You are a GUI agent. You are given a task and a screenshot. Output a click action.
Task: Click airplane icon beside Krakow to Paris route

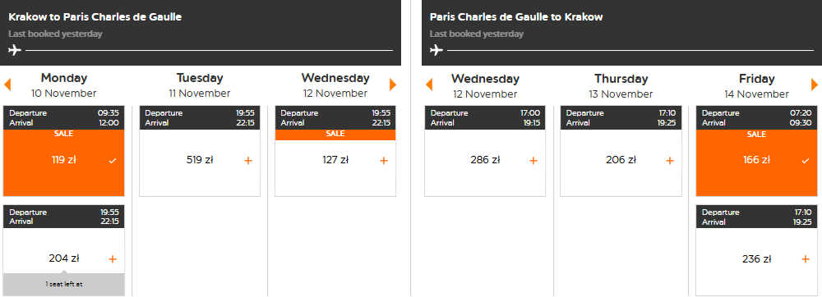pos(15,50)
